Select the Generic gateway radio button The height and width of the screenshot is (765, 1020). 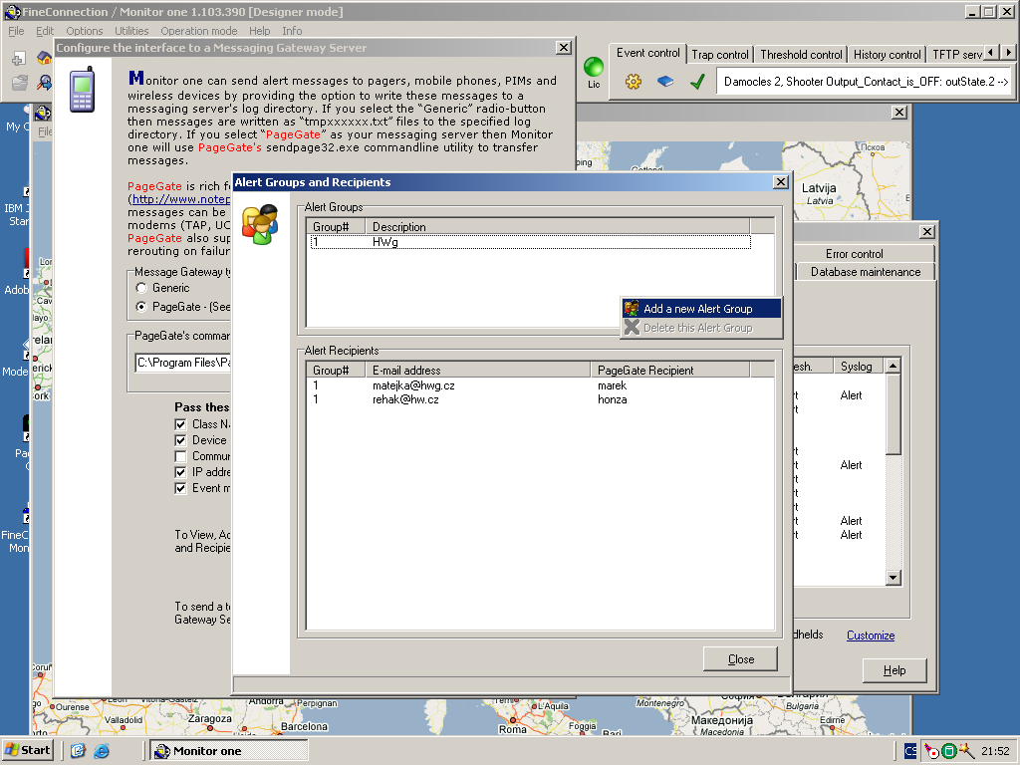tap(141, 288)
